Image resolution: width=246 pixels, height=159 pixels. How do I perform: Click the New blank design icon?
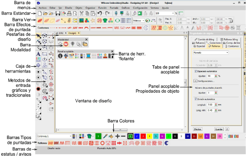click(x=40, y=13)
